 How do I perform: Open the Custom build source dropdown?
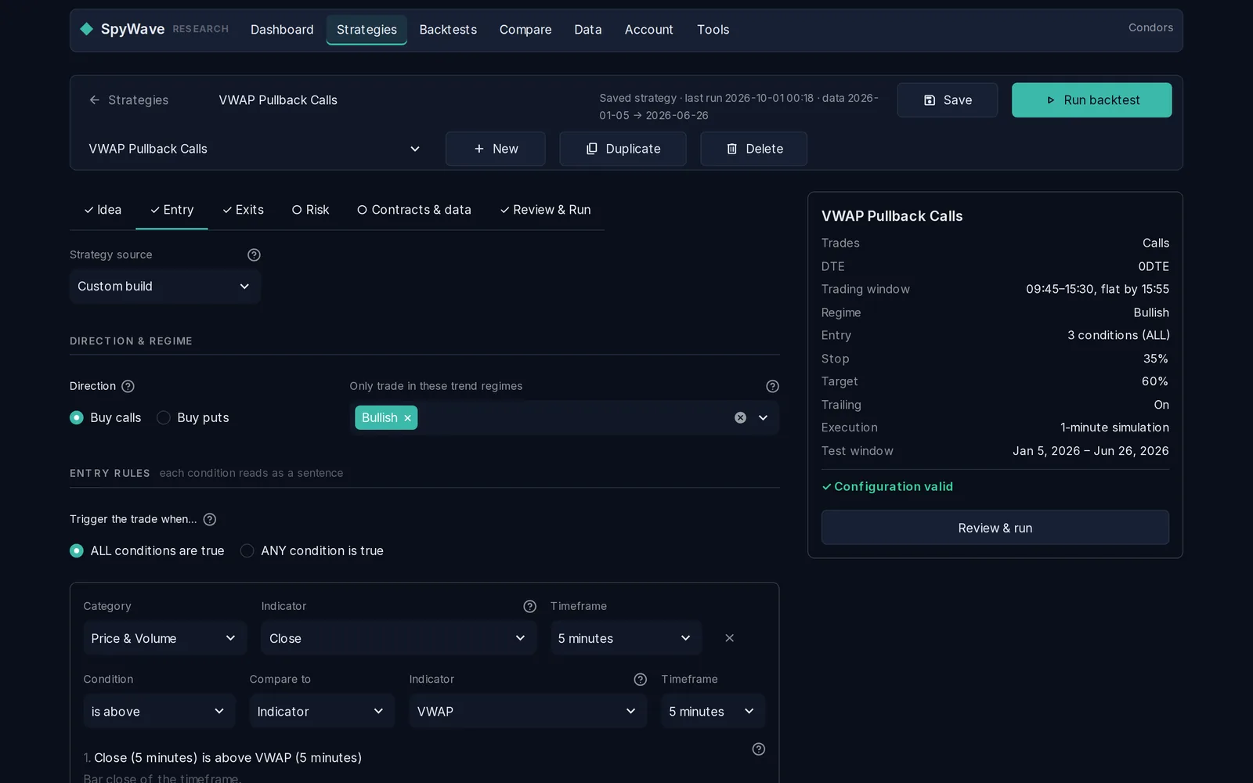click(x=165, y=287)
